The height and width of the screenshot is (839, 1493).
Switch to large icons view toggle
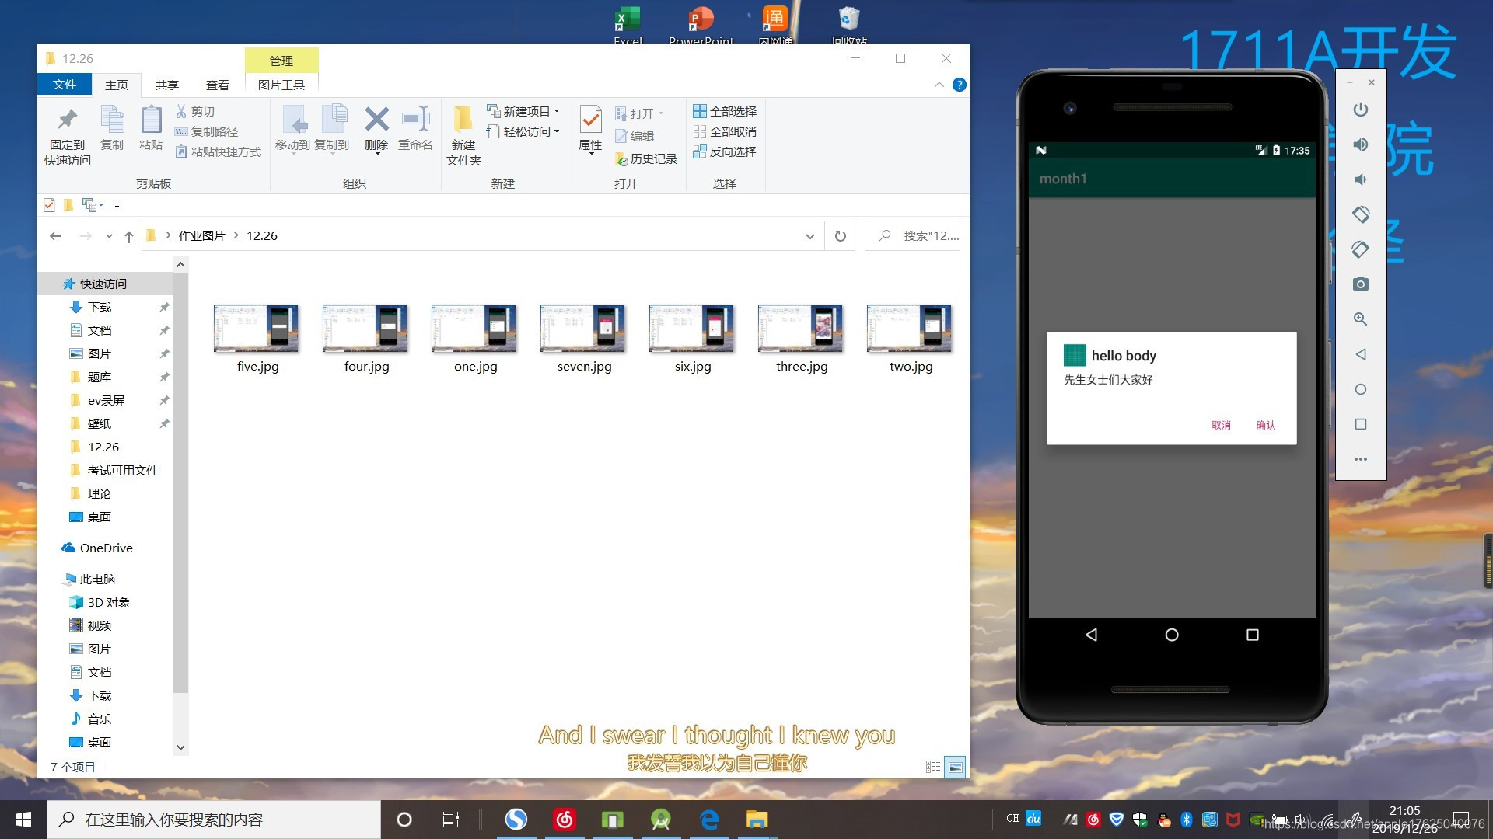pos(956,767)
